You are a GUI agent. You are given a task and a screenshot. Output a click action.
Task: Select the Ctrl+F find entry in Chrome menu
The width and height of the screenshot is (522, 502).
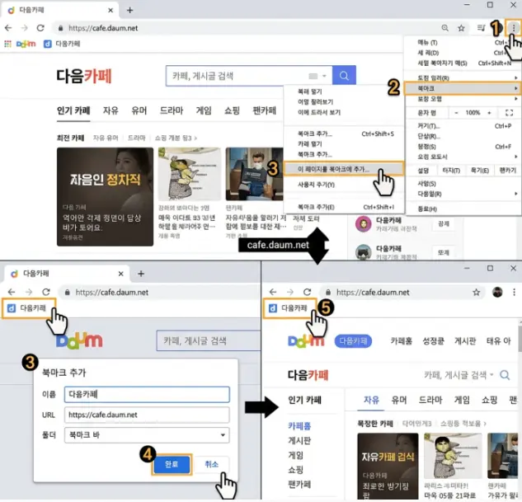463,147
